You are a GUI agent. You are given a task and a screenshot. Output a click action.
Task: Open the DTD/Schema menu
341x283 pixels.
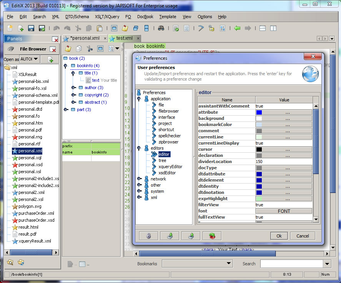77,17
